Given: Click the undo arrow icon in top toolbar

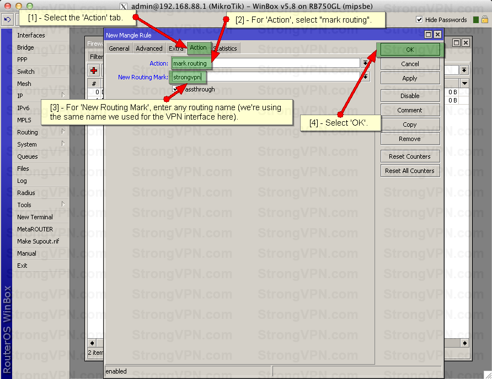Looking at the screenshot, I should [x=7, y=20].
